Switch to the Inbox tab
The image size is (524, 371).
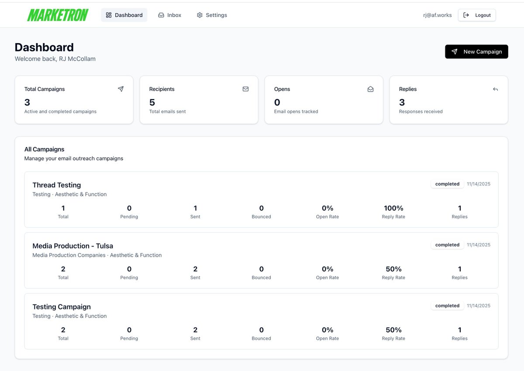pos(170,15)
